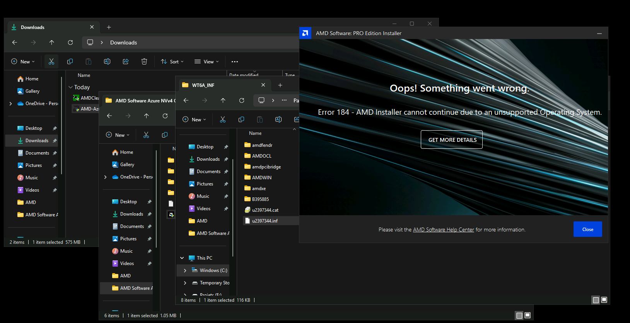This screenshot has width=630, height=323.
Task: Go back in Downloads window
Action: [15, 42]
